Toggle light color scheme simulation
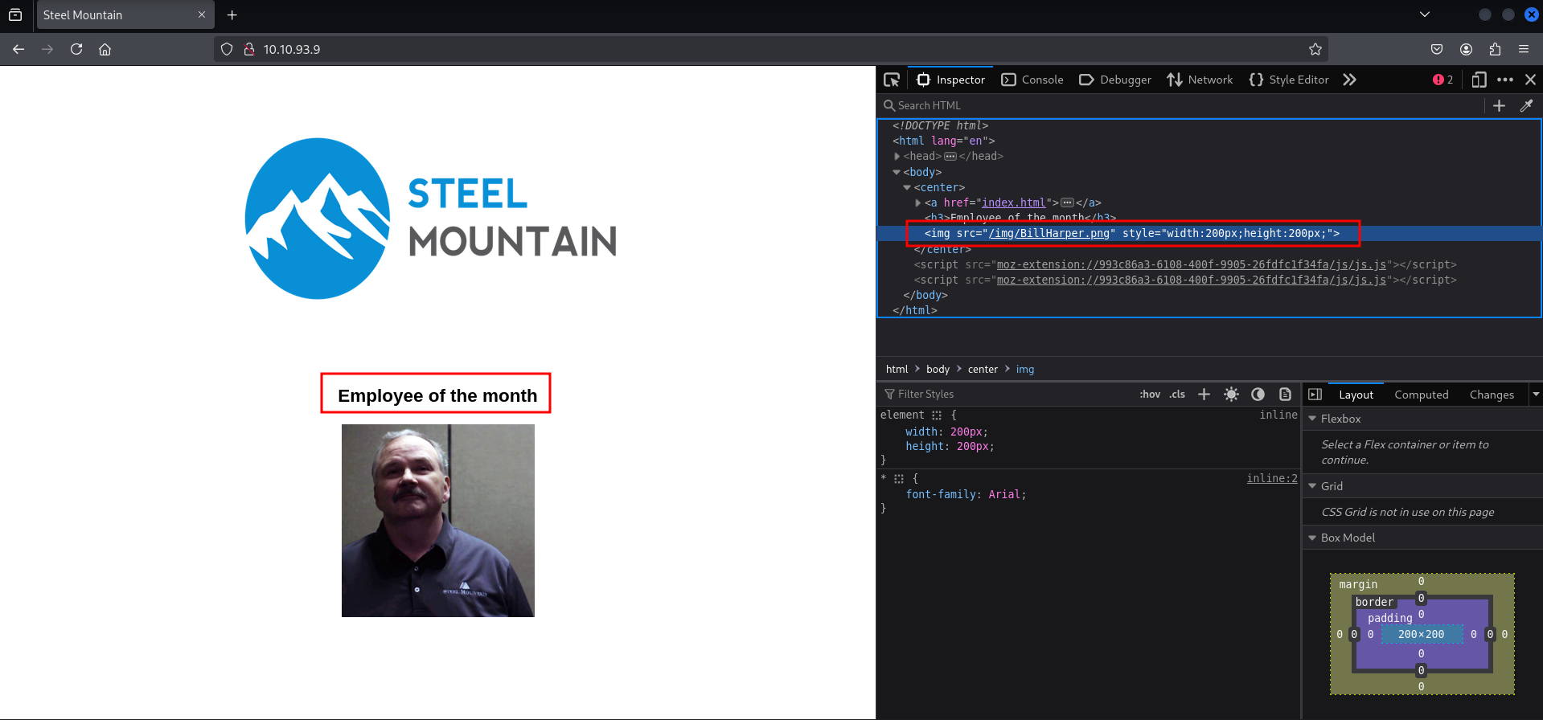The width and height of the screenshot is (1543, 720). (1231, 394)
